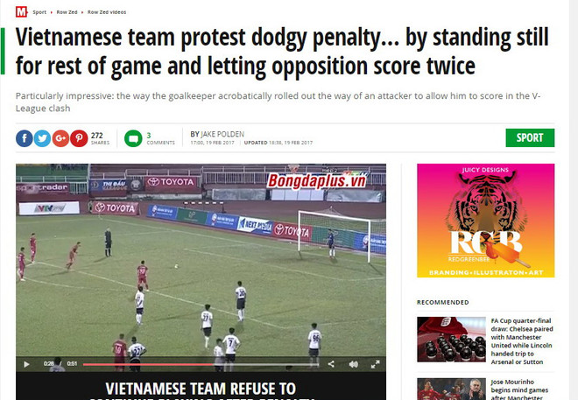Read FA Cup quarter-final draw article

coord(522,341)
